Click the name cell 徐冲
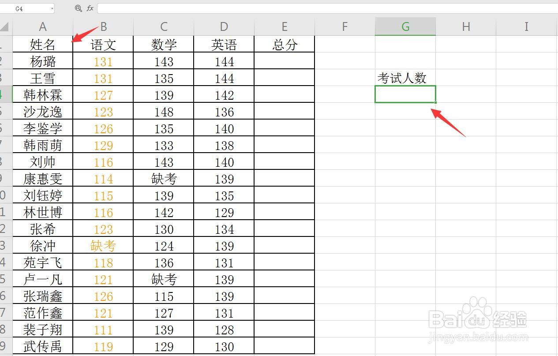 pyautogui.click(x=43, y=245)
